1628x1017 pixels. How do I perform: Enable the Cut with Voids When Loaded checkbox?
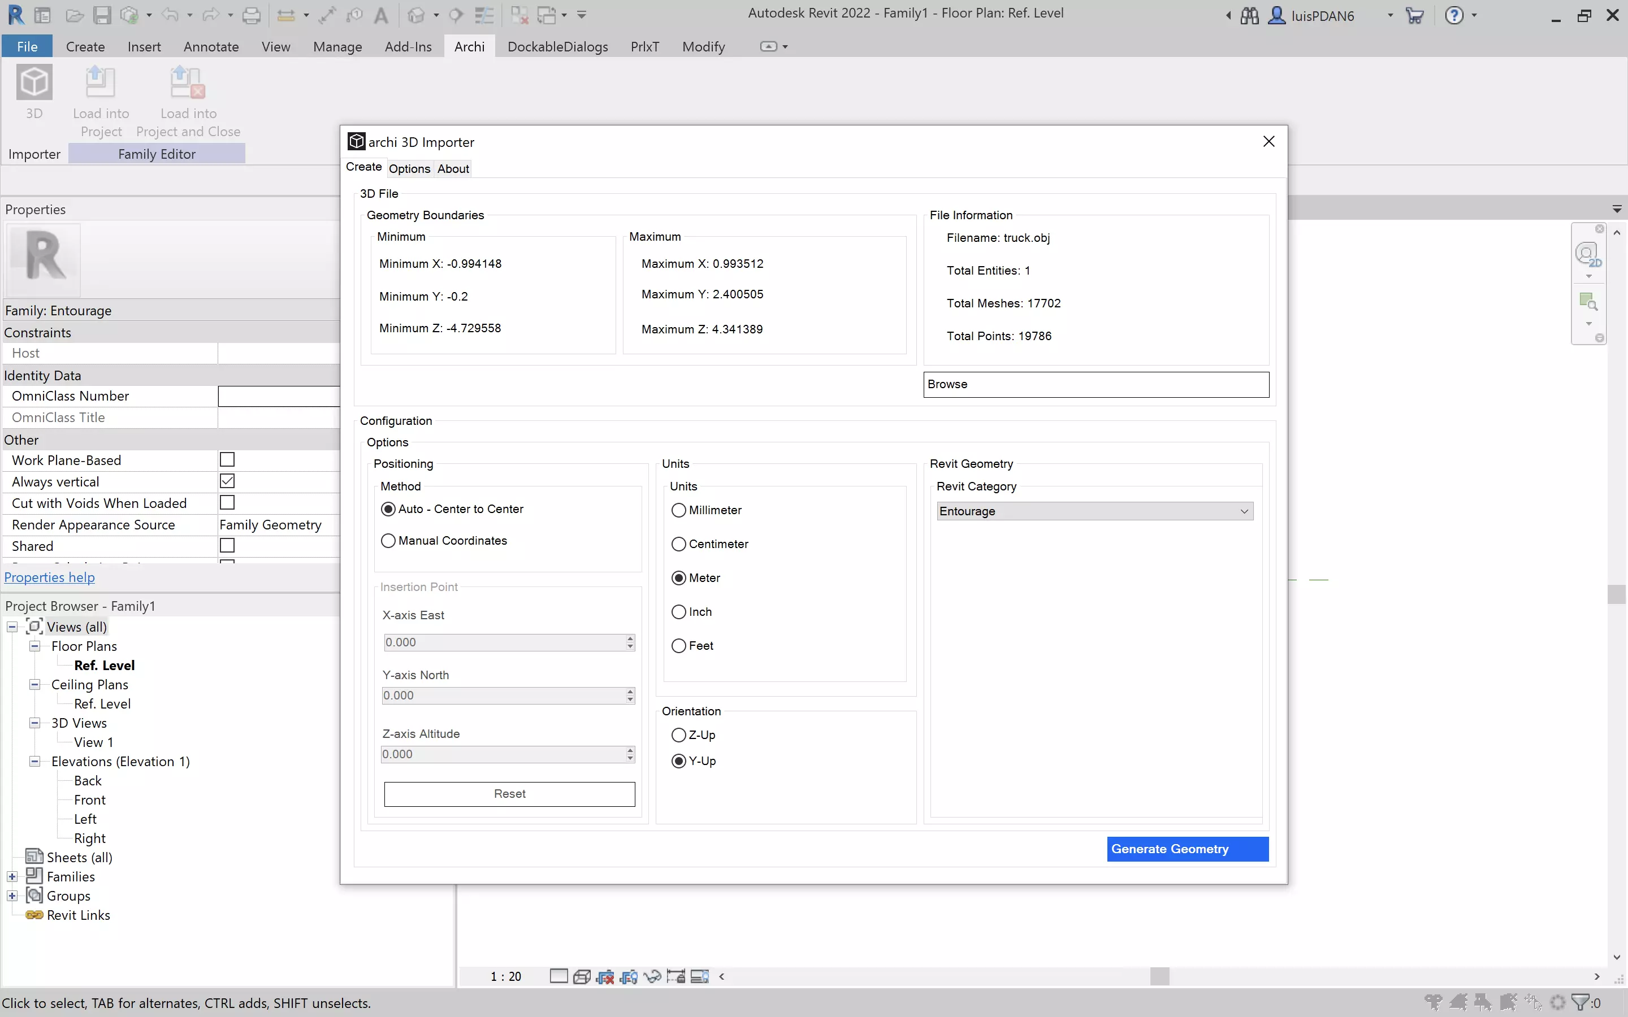click(x=227, y=502)
